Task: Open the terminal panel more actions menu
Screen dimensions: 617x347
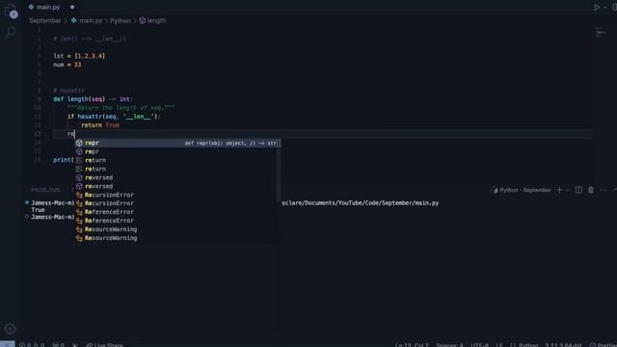Action: click(x=604, y=190)
